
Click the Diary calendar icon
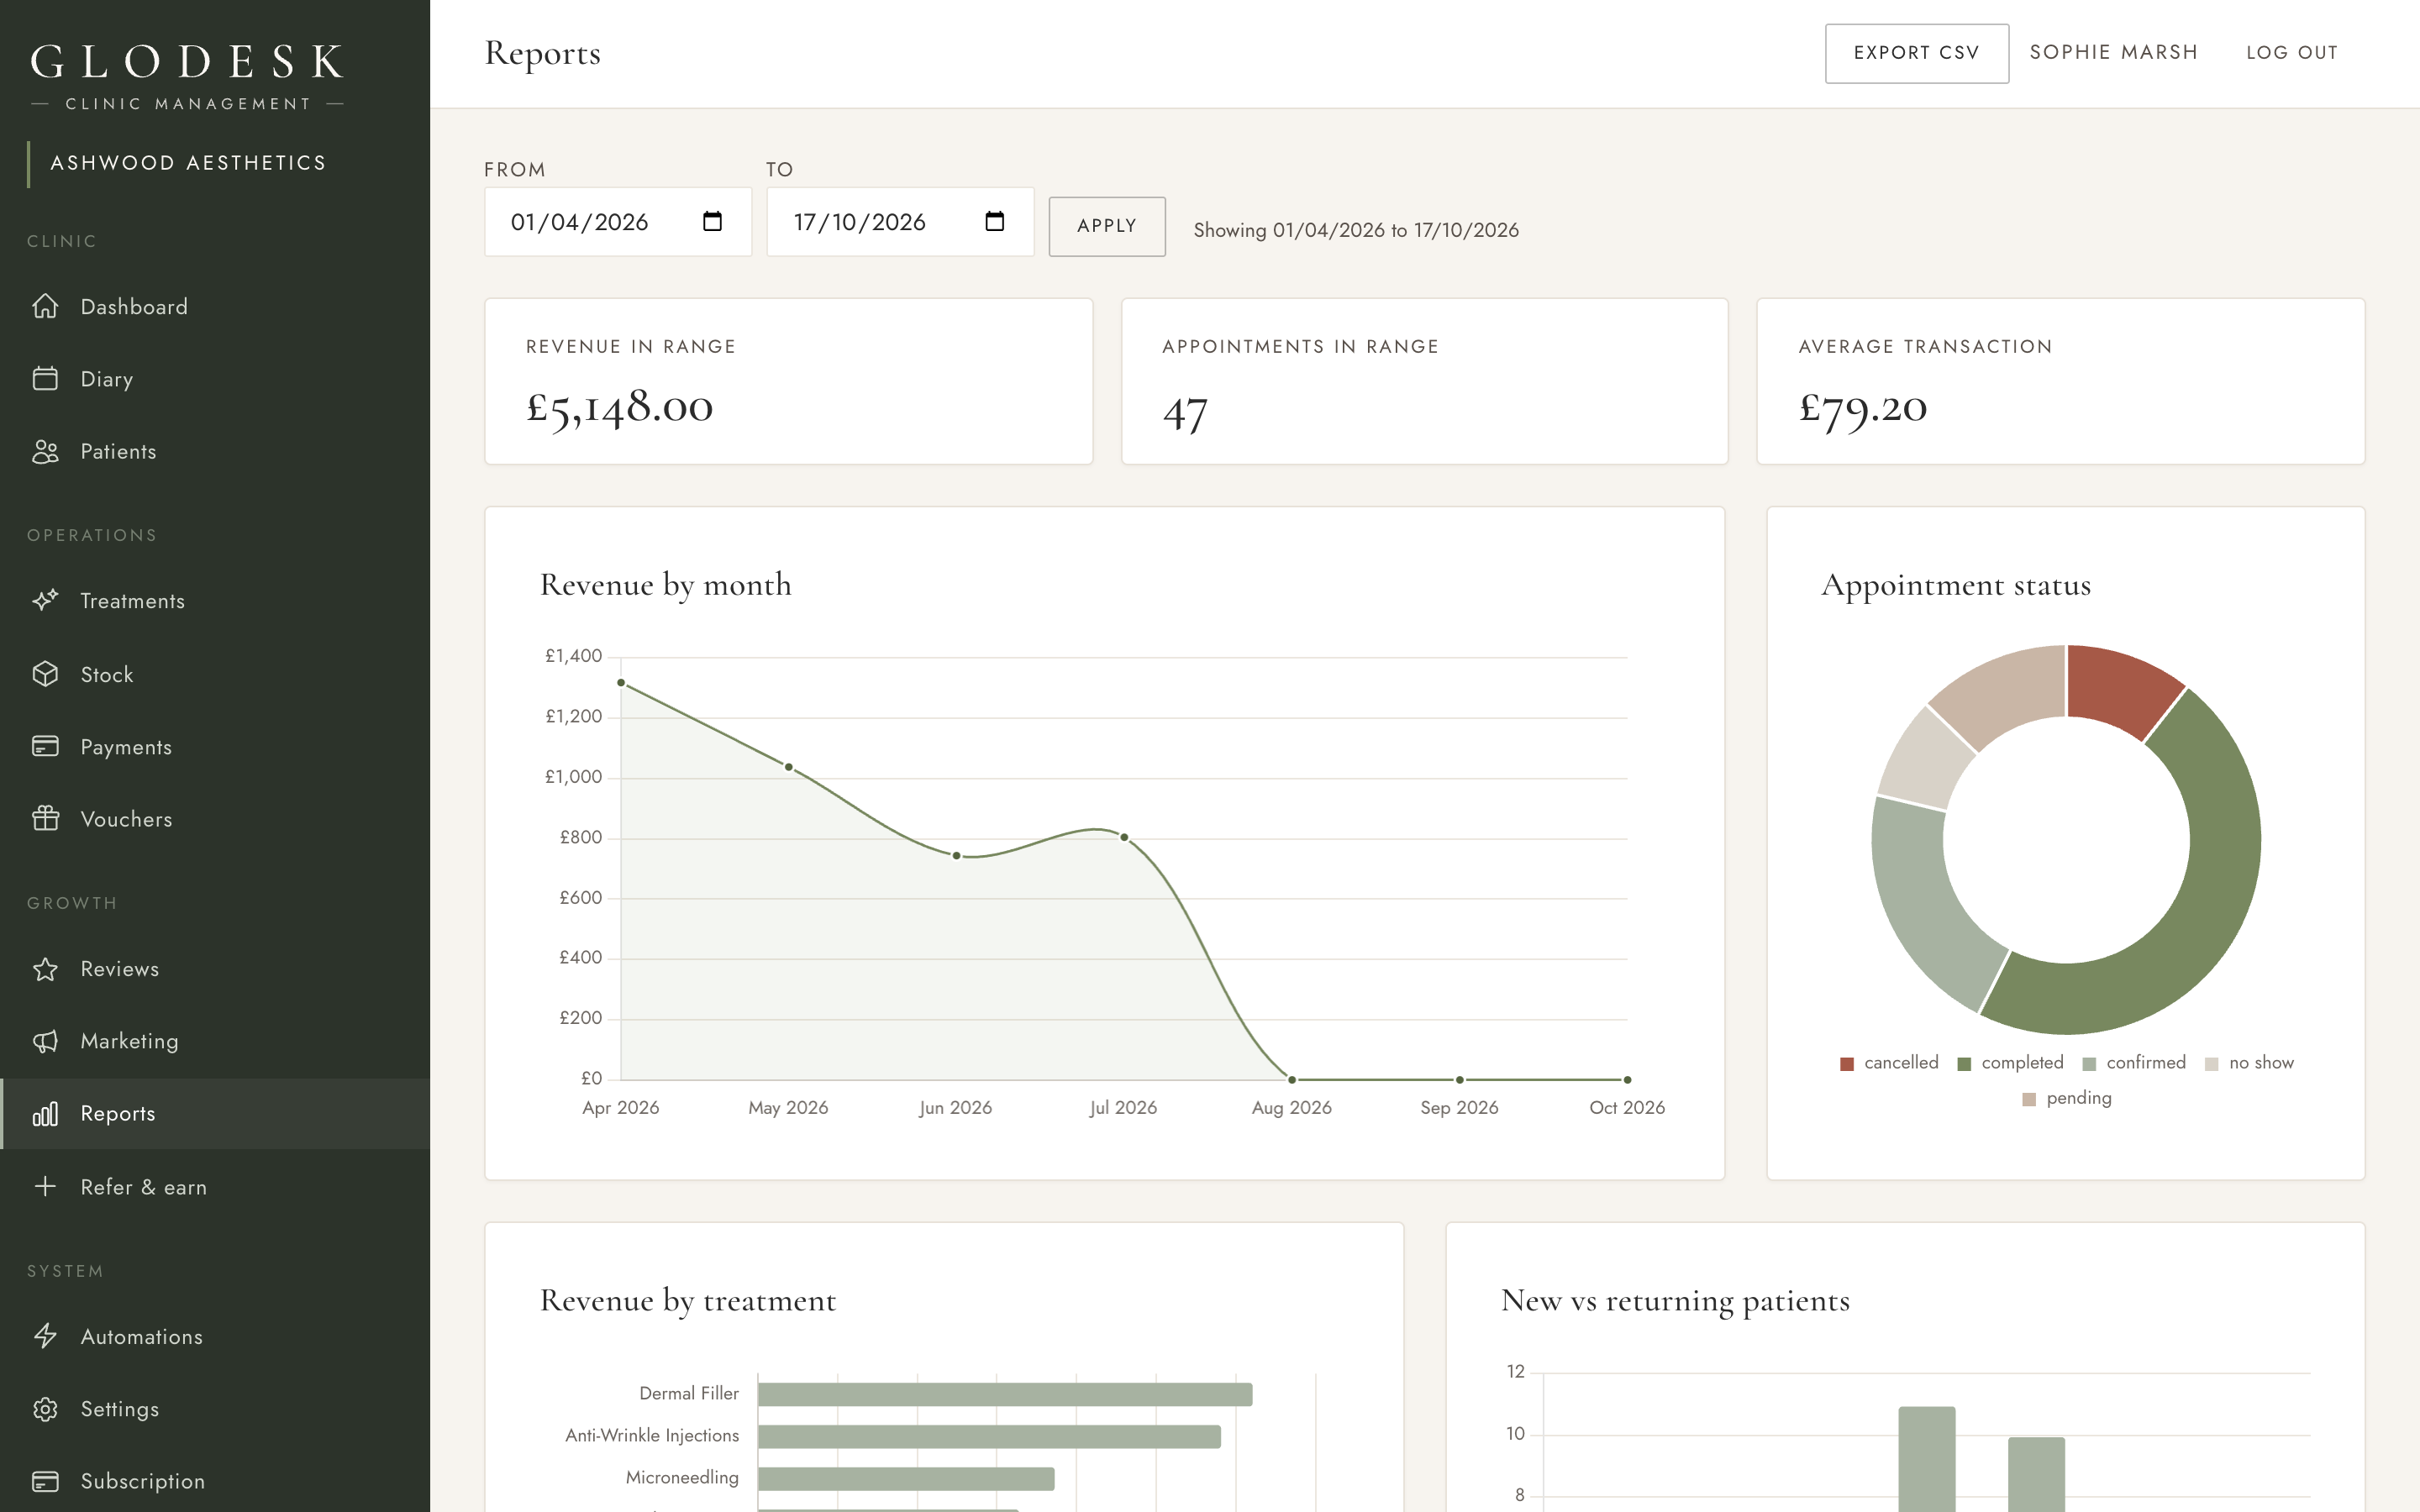pos(45,379)
